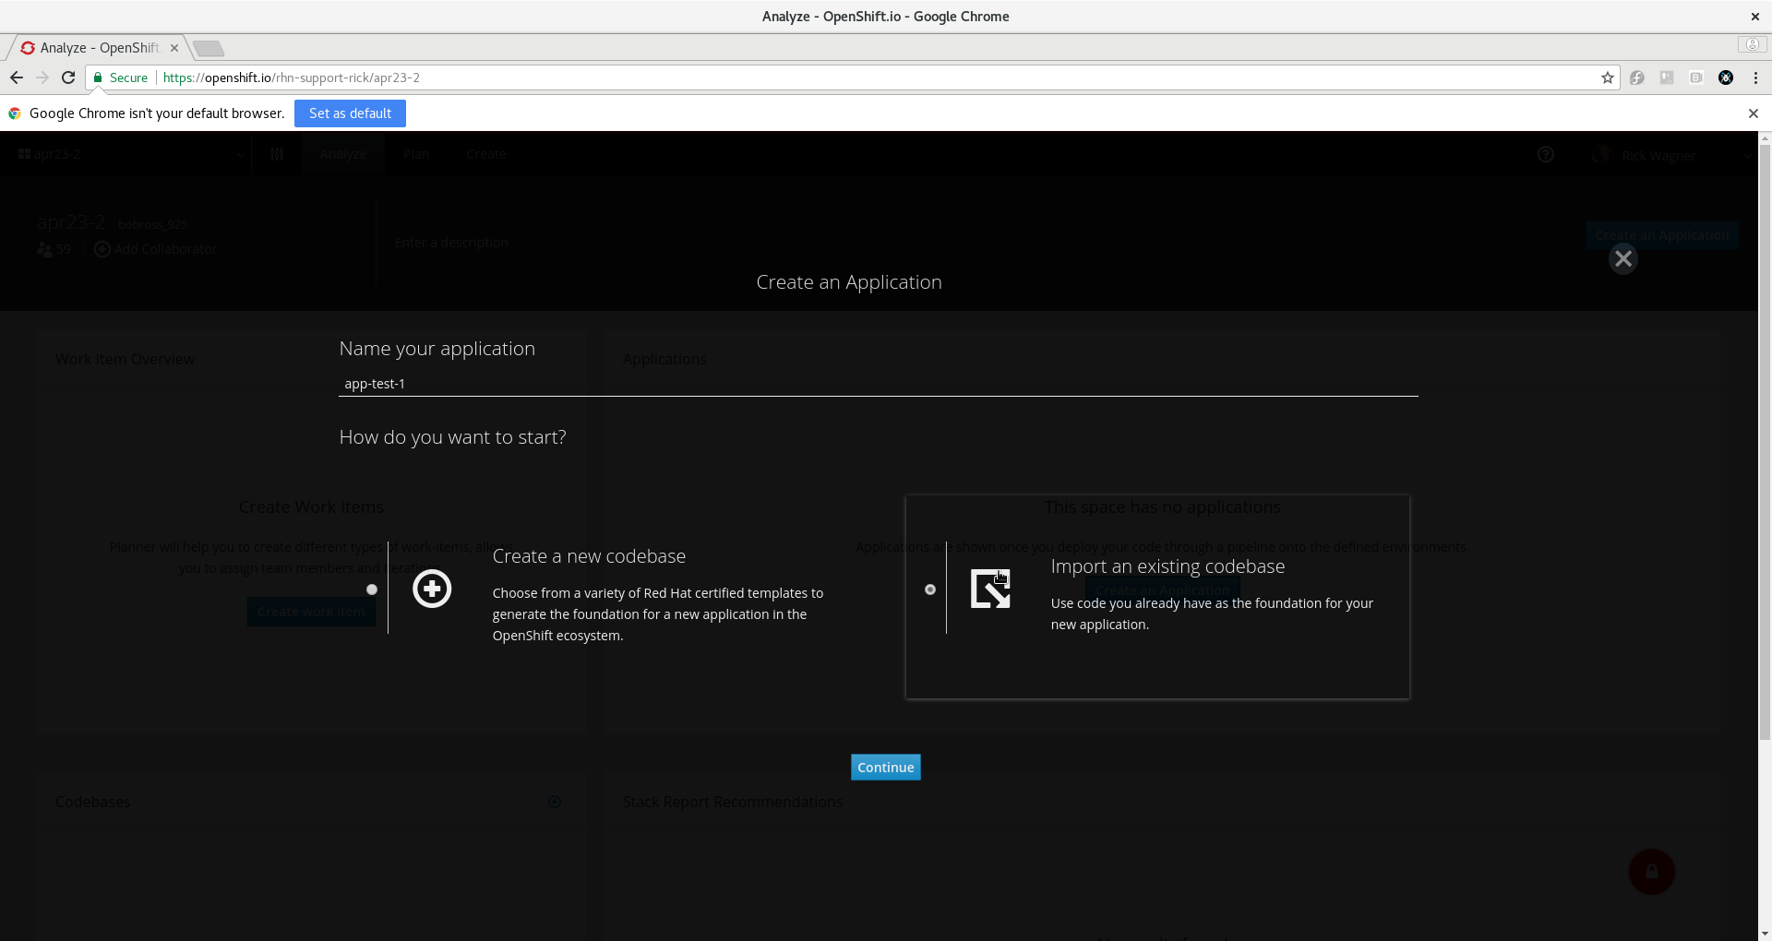
Task: Click the add Codebases plus icon
Action: click(554, 802)
